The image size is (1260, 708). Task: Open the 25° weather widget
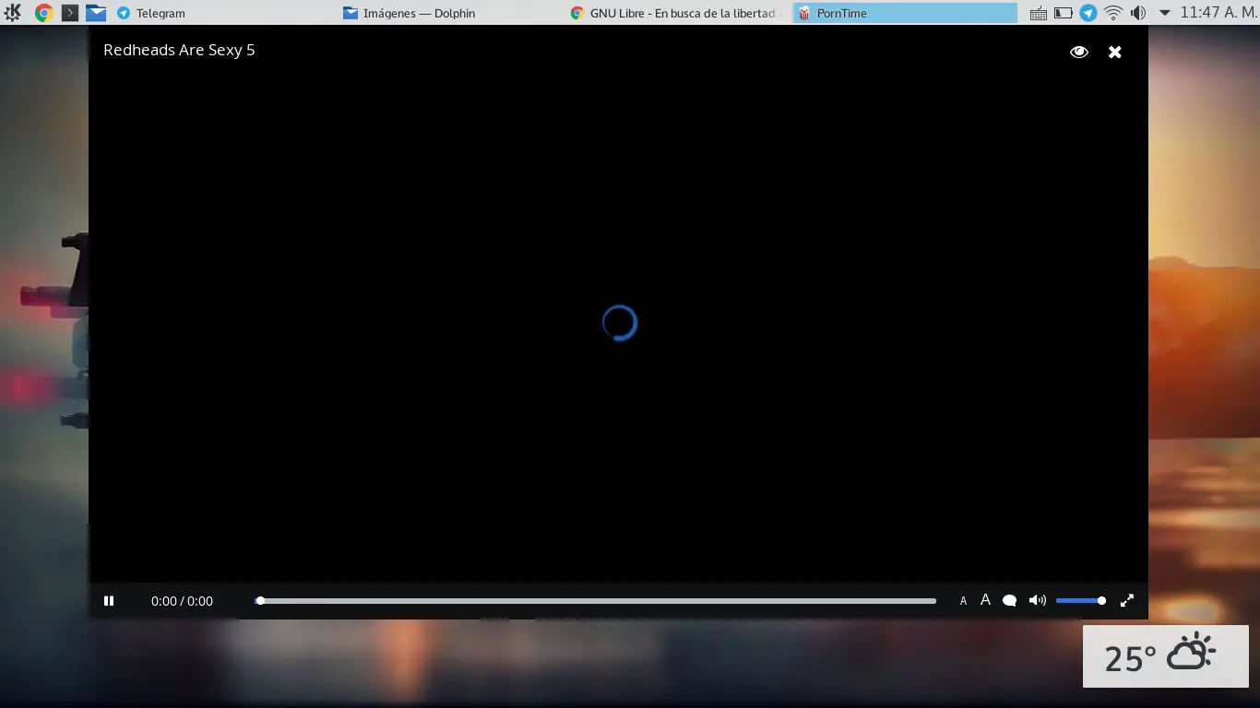(1166, 656)
